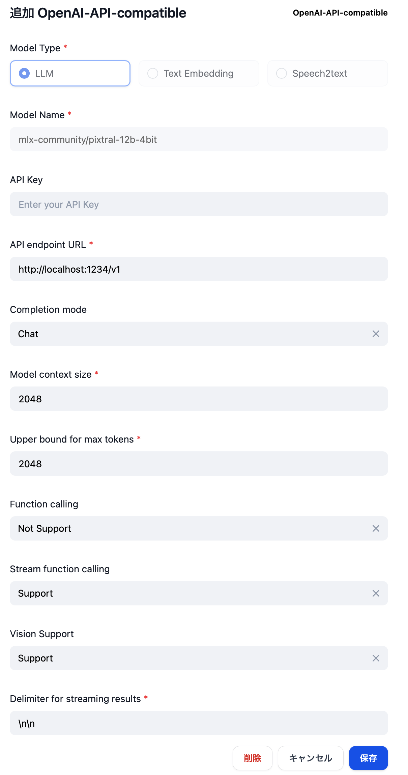Screen dimensions: 408x775
Task: Select the LLM model type
Action: point(70,73)
